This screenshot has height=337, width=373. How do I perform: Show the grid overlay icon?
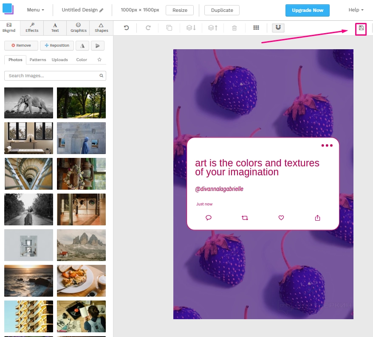[256, 28]
